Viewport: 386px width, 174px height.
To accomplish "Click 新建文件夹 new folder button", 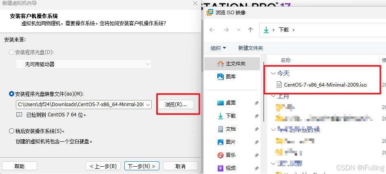I will (x=251, y=48).
